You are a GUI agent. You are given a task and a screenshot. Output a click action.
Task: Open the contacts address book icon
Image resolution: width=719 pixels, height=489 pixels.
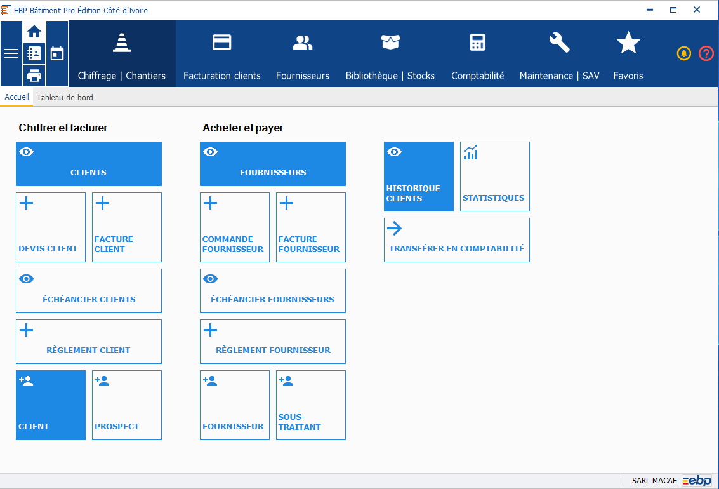(x=34, y=54)
